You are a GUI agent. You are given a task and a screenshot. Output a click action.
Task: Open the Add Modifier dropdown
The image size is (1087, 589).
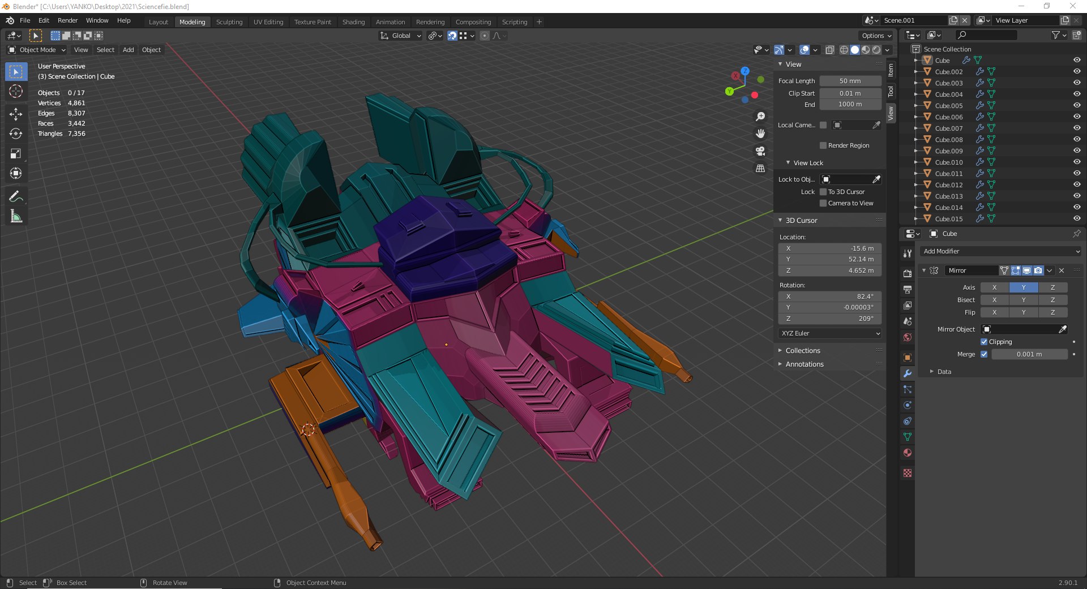click(1001, 251)
